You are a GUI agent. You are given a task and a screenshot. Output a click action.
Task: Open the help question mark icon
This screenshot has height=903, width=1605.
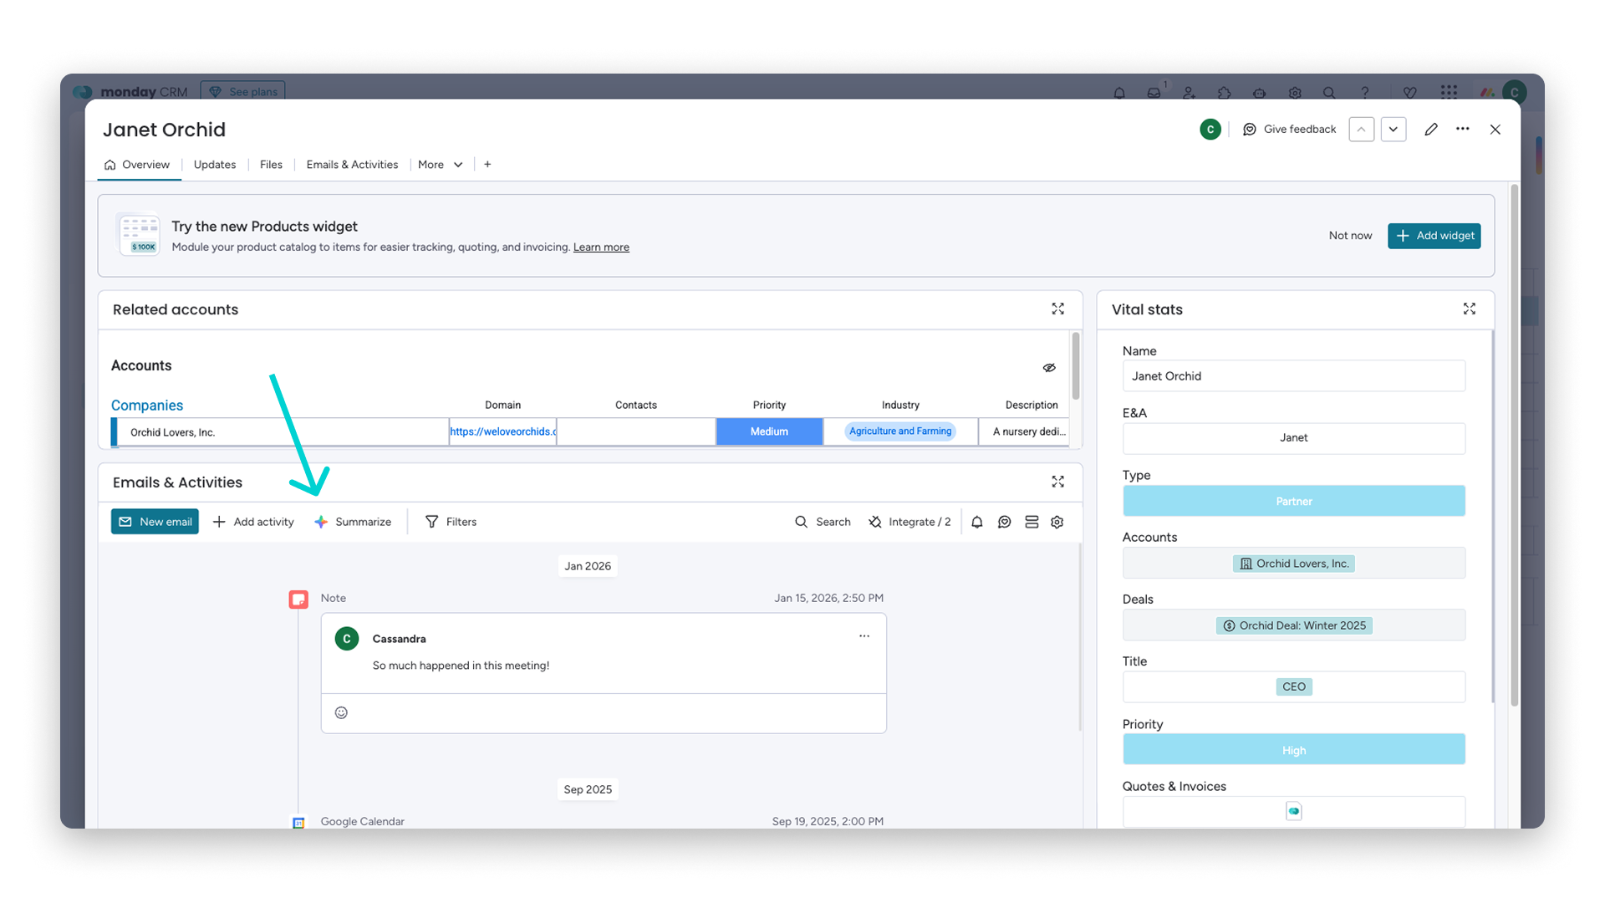click(1365, 93)
